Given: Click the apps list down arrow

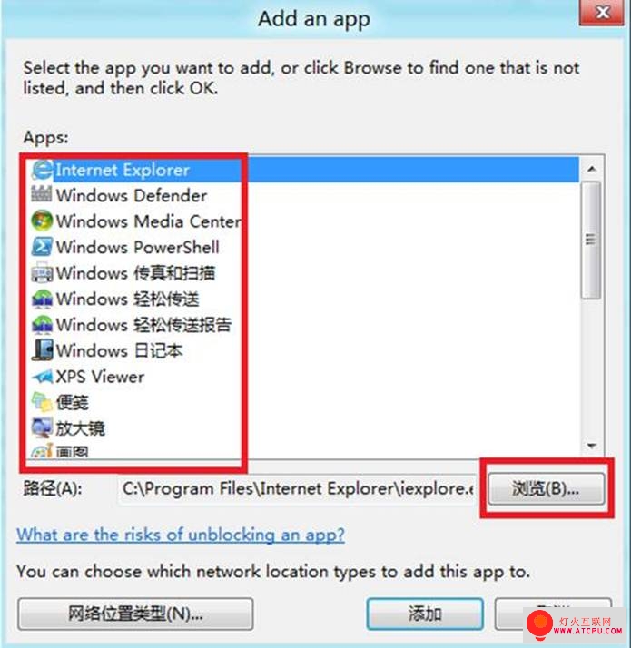Looking at the screenshot, I should (x=592, y=445).
